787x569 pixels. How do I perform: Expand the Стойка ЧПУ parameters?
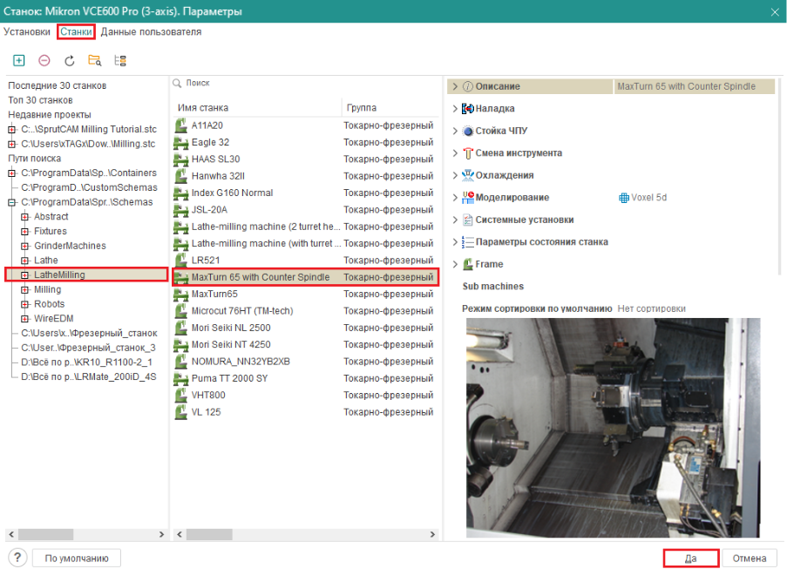455,131
